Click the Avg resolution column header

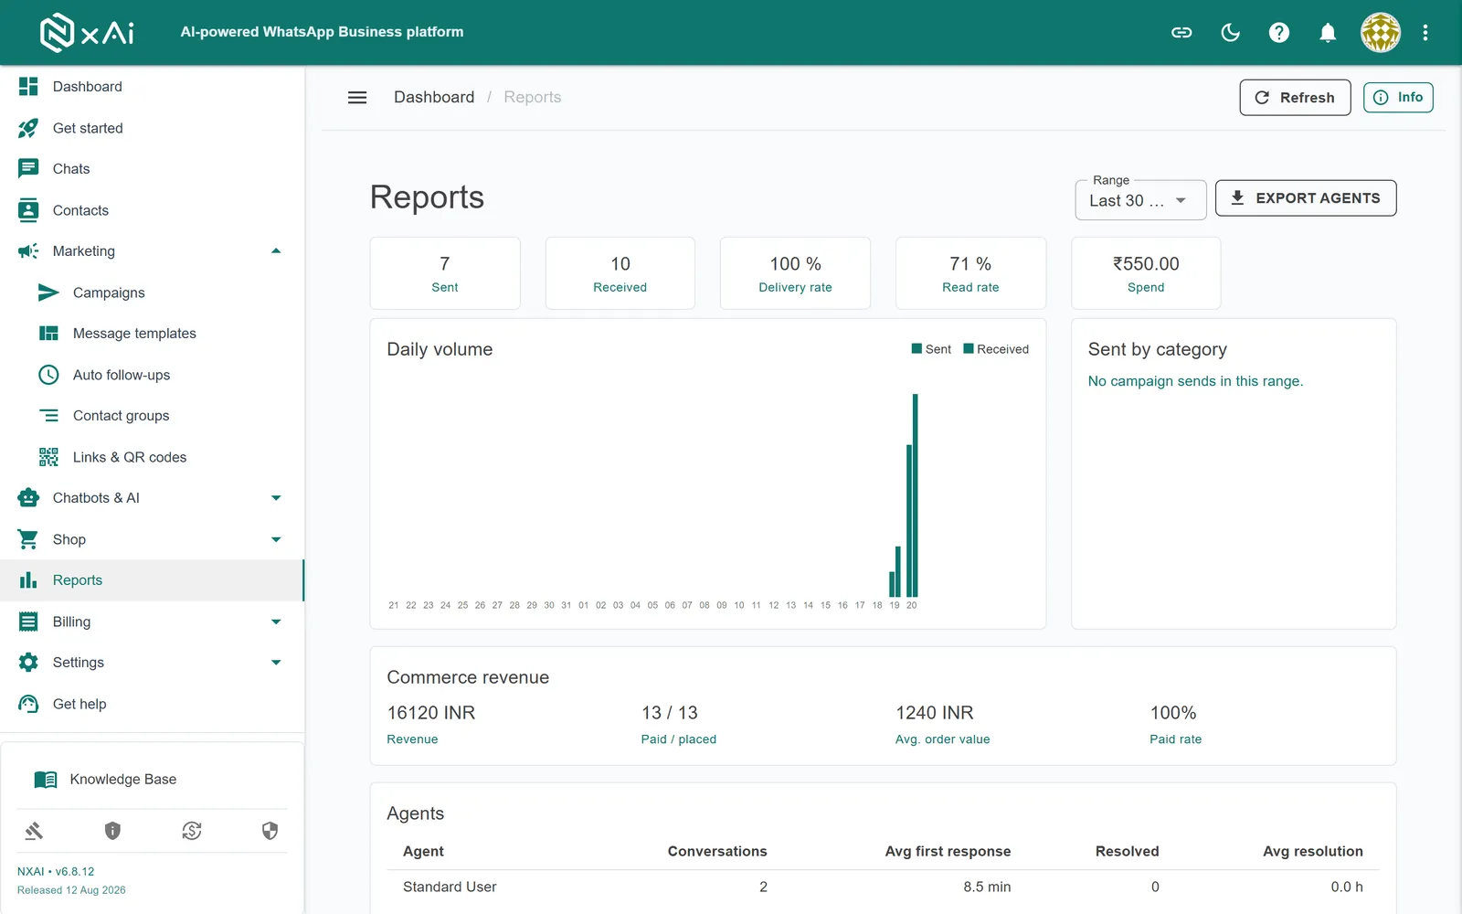pyautogui.click(x=1313, y=851)
